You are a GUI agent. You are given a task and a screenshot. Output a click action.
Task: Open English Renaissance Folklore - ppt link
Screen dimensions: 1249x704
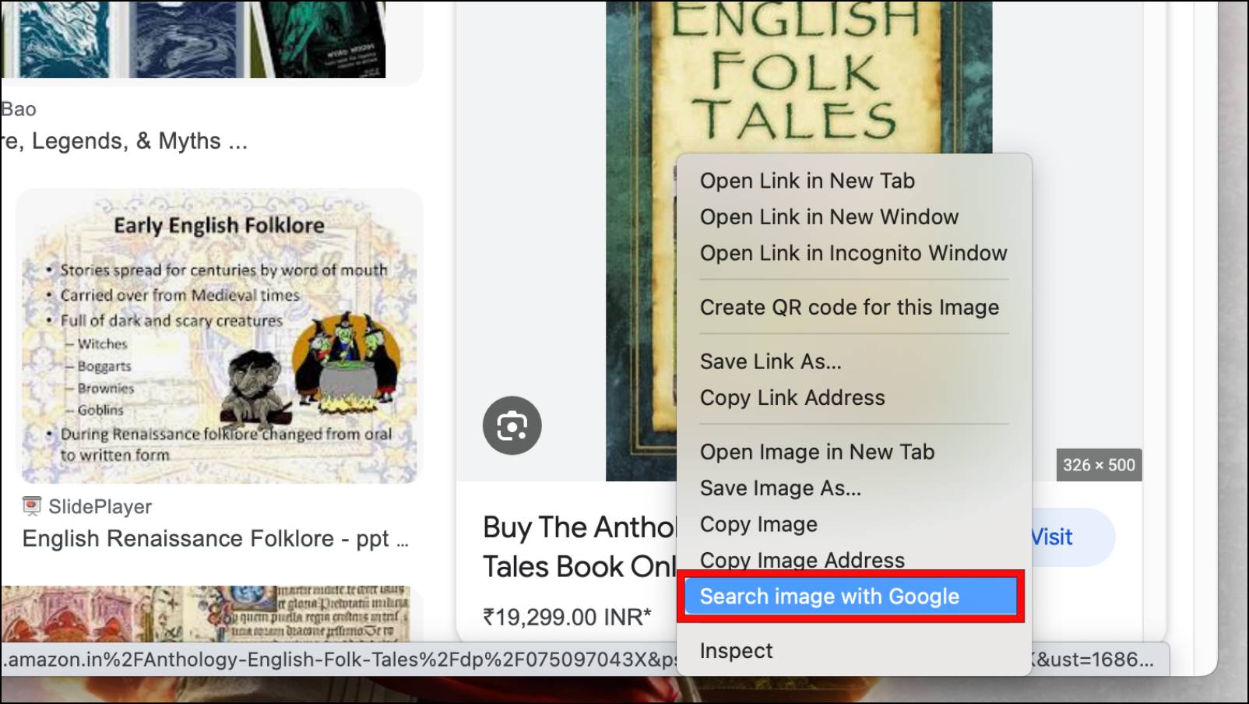click(x=215, y=539)
